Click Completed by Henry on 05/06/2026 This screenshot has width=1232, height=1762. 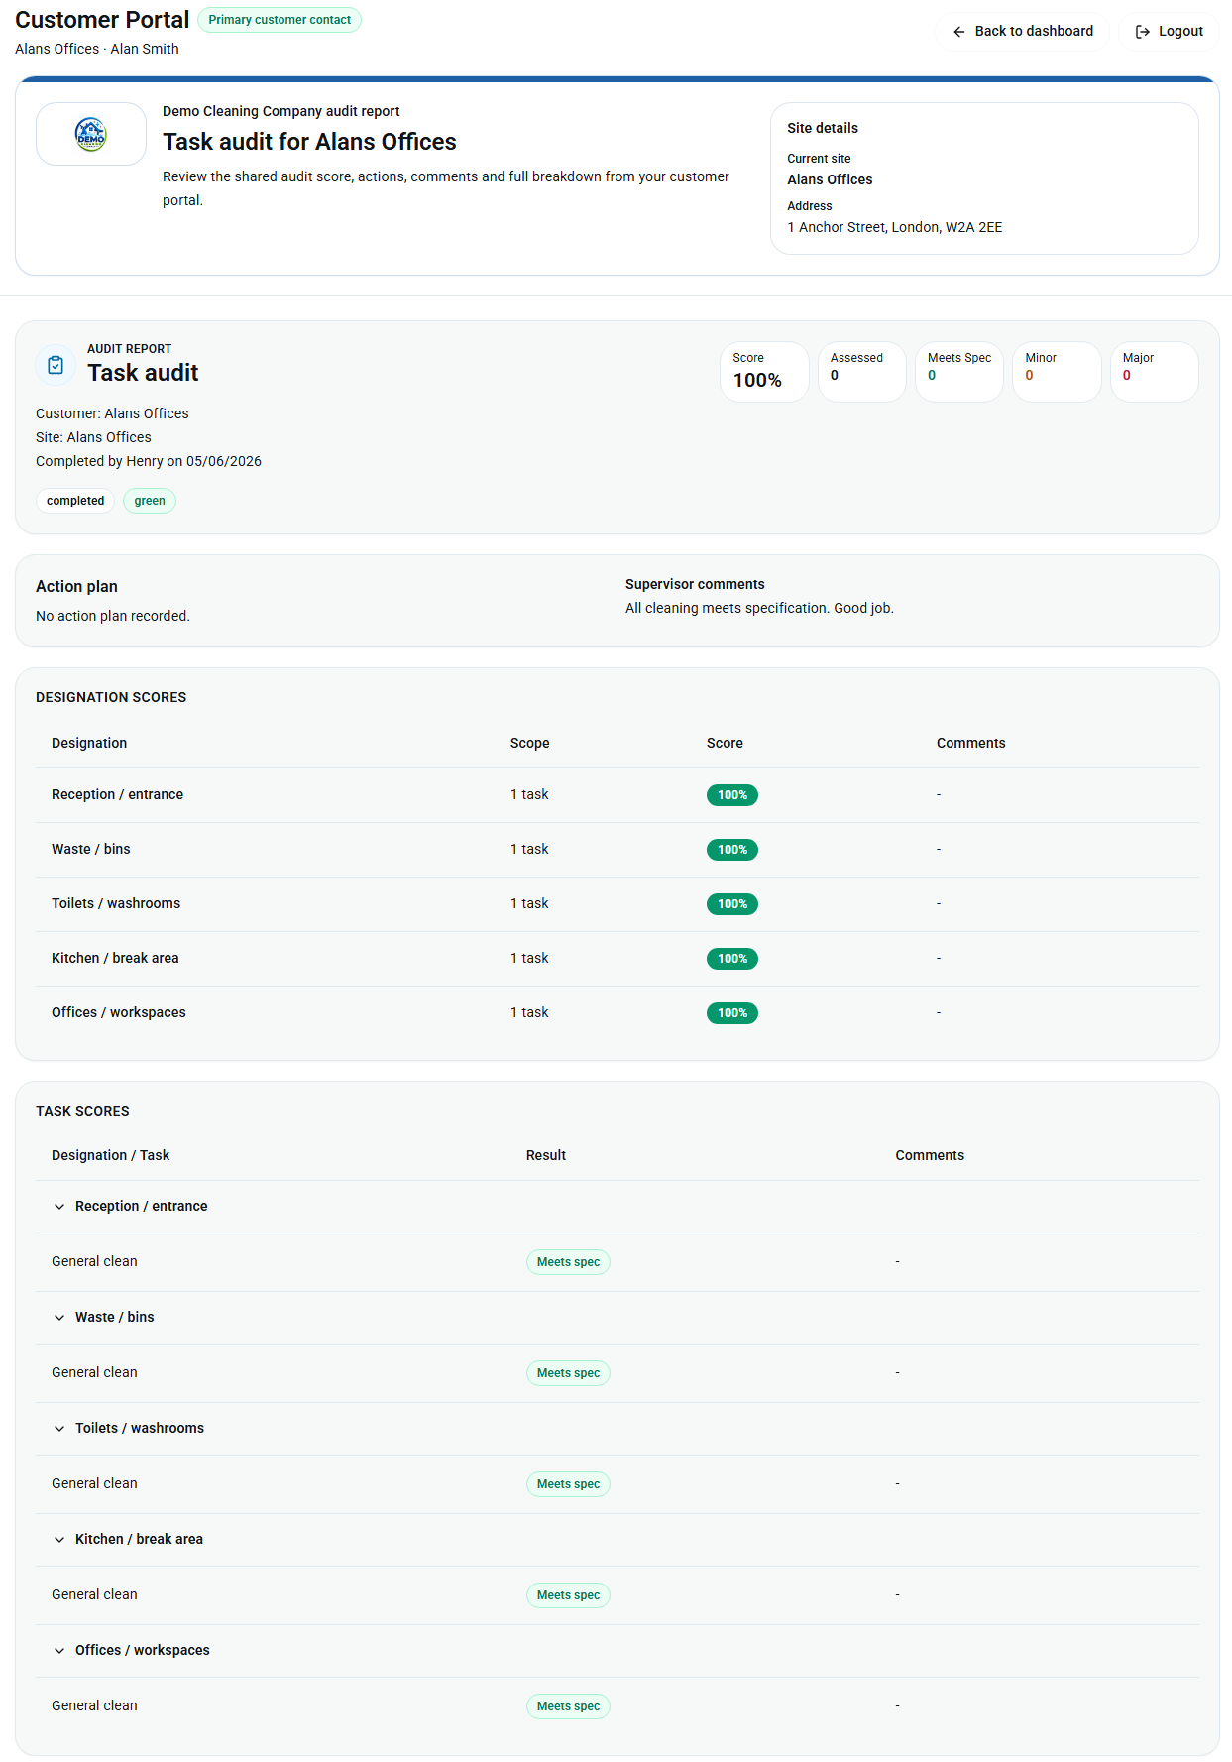(149, 461)
